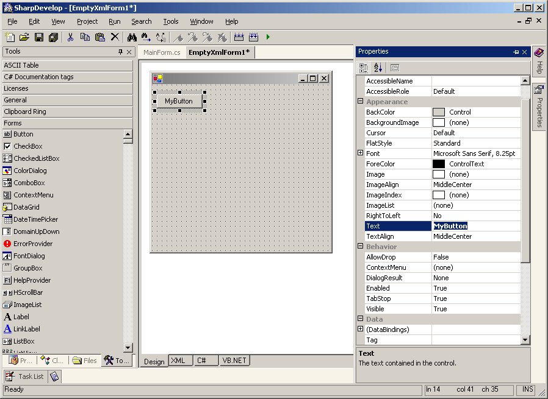The image size is (548, 399).
Task: Switch to the C# view tab
Action: 206,361
